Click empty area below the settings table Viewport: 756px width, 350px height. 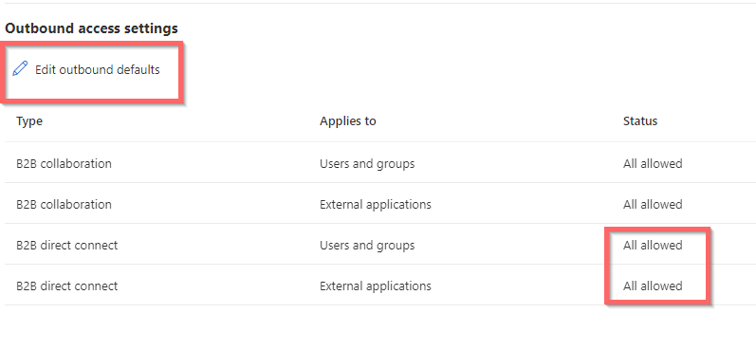(x=378, y=328)
